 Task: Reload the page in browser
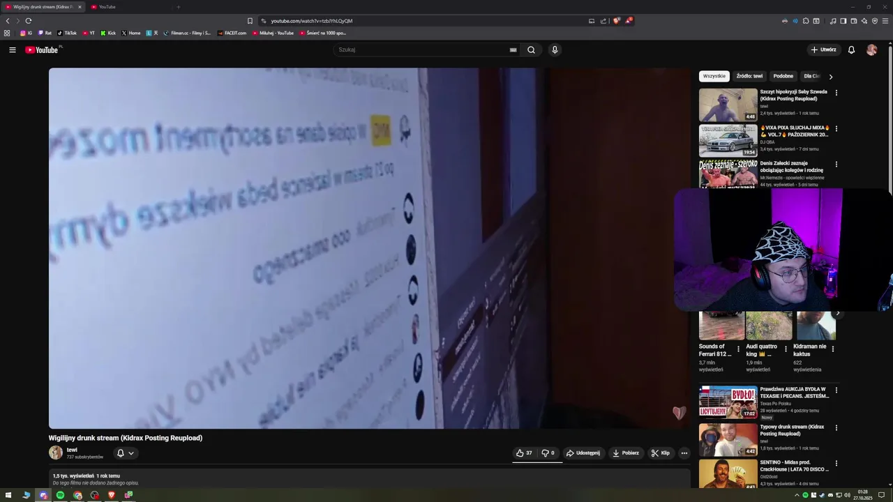click(x=28, y=21)
